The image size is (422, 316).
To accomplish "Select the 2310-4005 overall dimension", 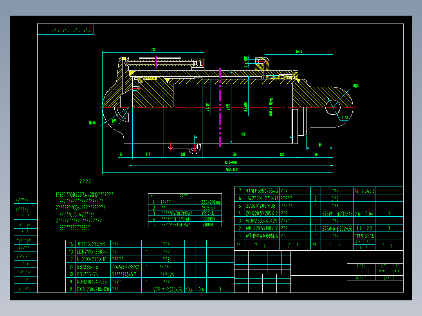I will (x=231, y=162).
